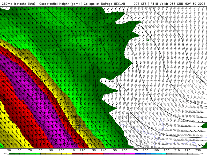Click the "110" color bar label
207x155 pixels.
pos(72,150)
